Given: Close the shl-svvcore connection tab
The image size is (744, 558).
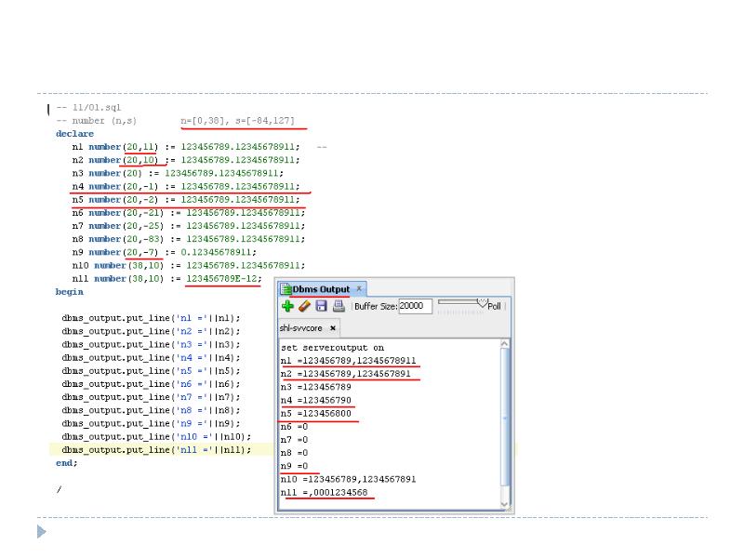Looking at the screenshot, I should pyautogui.click(x=333, y=328).
